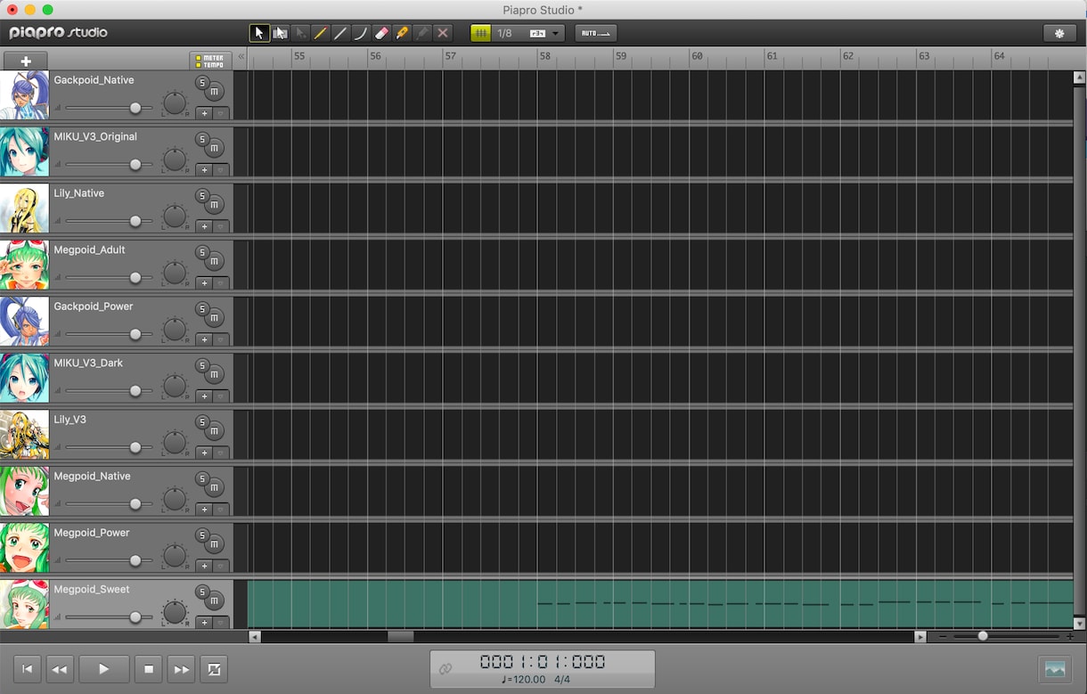Toggle the yellow grid snap button

480,33
